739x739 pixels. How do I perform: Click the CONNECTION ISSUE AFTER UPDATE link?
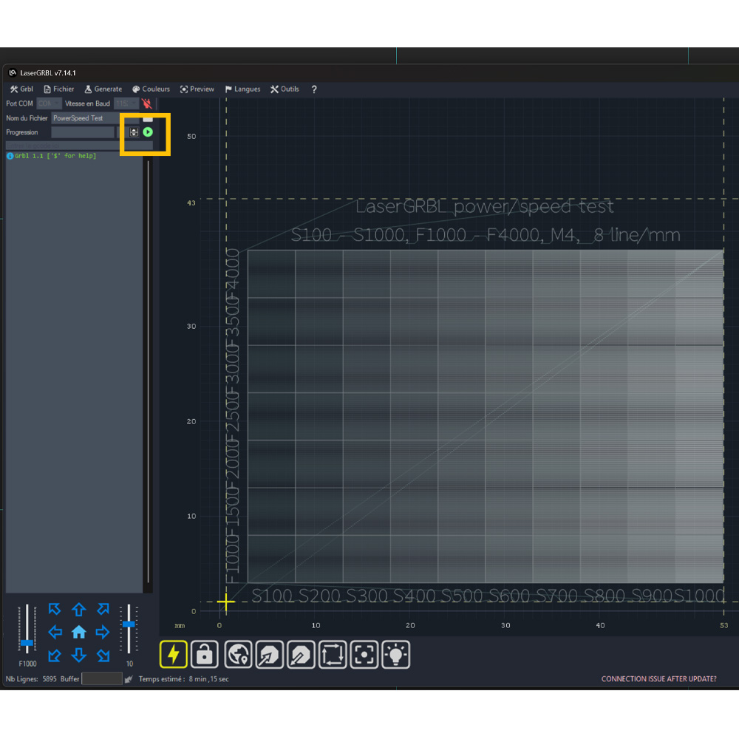point(659,679)
